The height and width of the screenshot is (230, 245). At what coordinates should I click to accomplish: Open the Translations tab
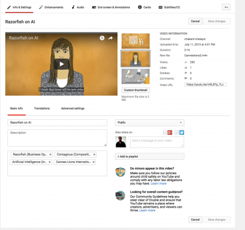42,109
